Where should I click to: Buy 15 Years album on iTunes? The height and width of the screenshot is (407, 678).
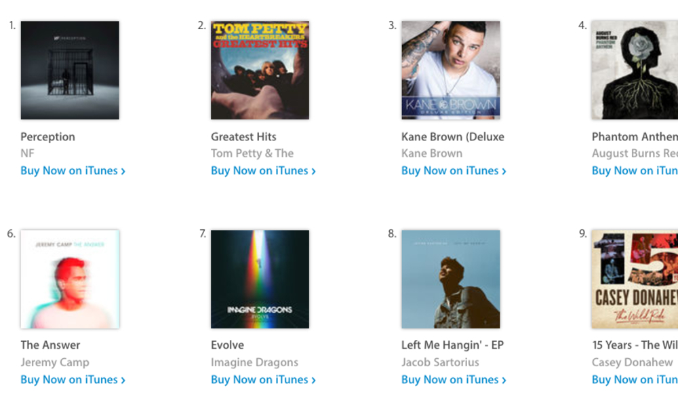coord(635,380)
